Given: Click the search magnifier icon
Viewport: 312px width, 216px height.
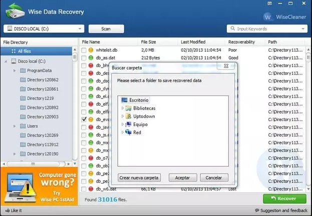Looking at the screenshot, I should pos(232,28).
